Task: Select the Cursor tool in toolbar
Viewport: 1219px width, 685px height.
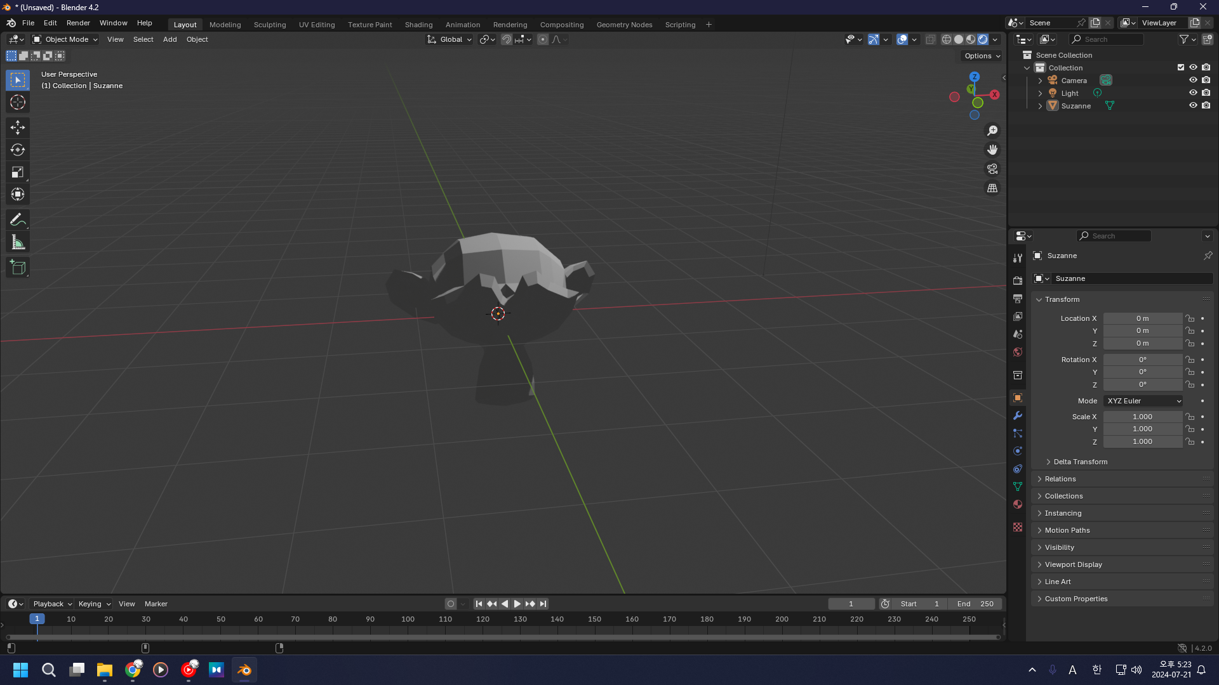Action: point(18,102)
